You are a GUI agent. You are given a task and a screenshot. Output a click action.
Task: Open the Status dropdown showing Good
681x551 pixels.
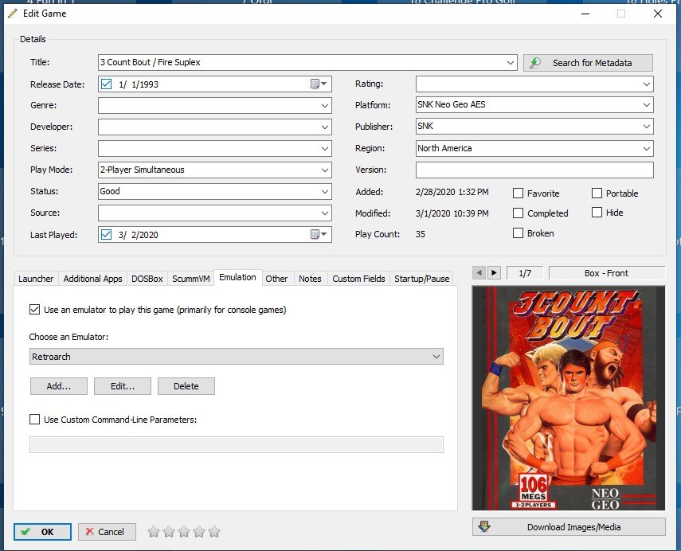click(x=325, y=191)
